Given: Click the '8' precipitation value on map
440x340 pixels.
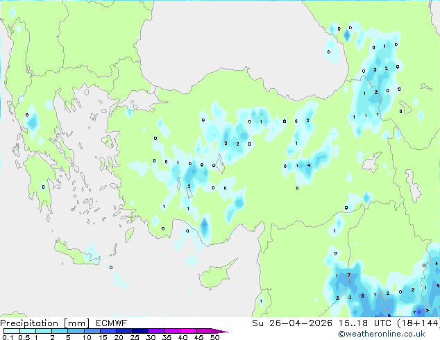Looking at the screenshot, I should [362, 296].
